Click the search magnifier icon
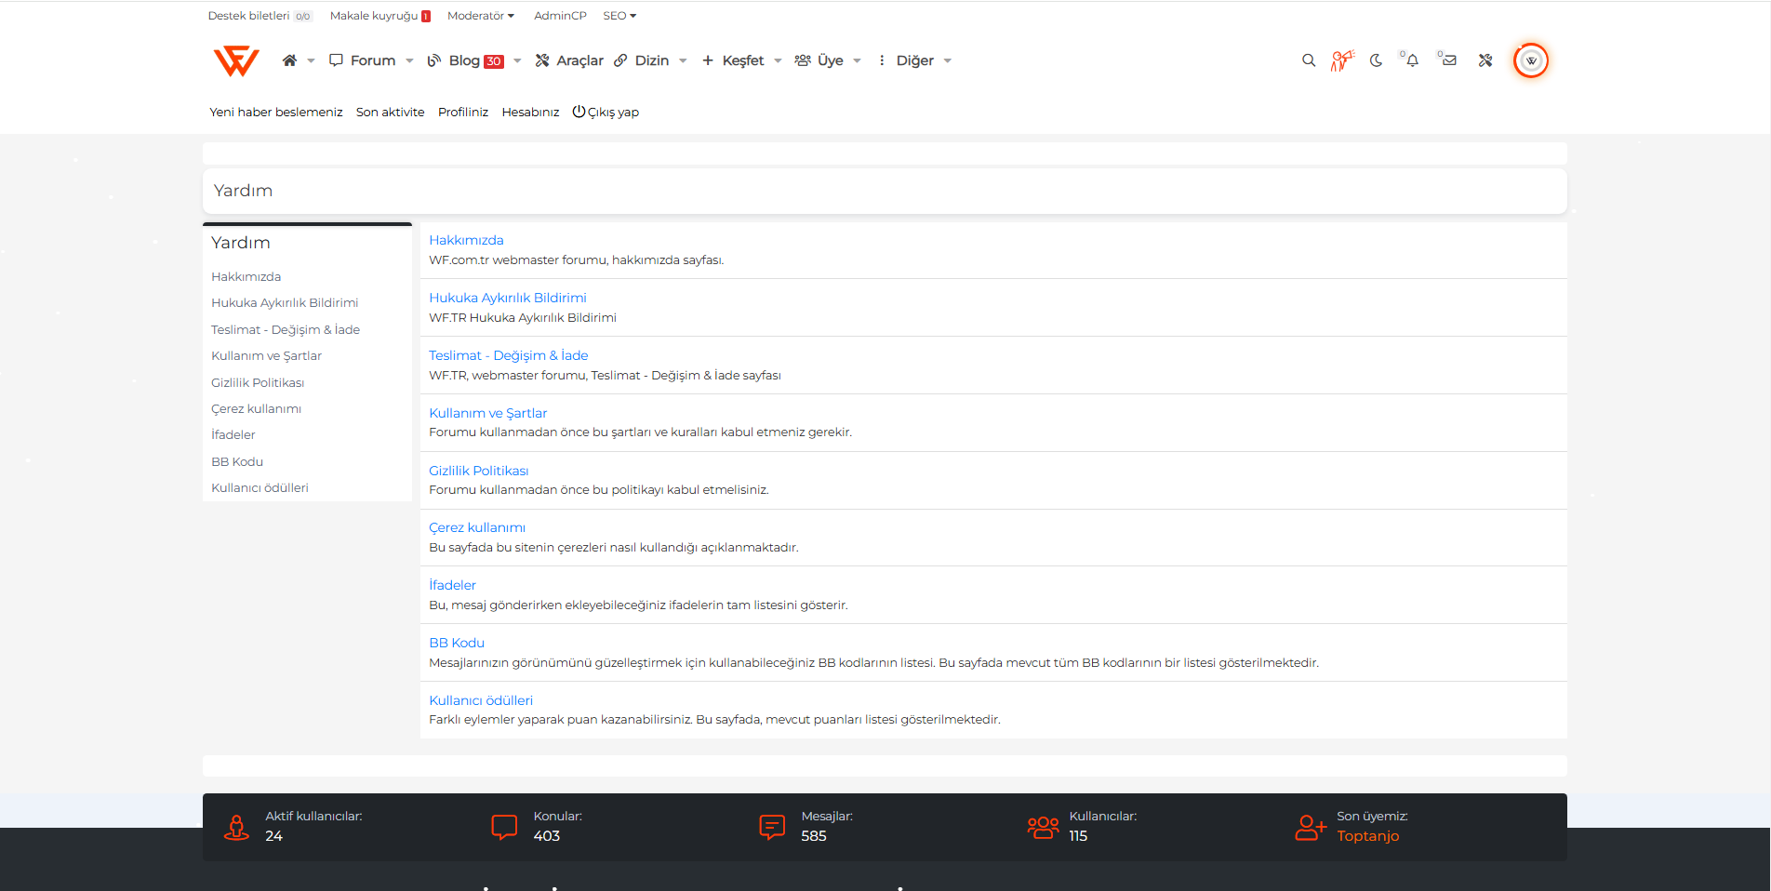The image size is (1771, 891). tap(1309, 60)
